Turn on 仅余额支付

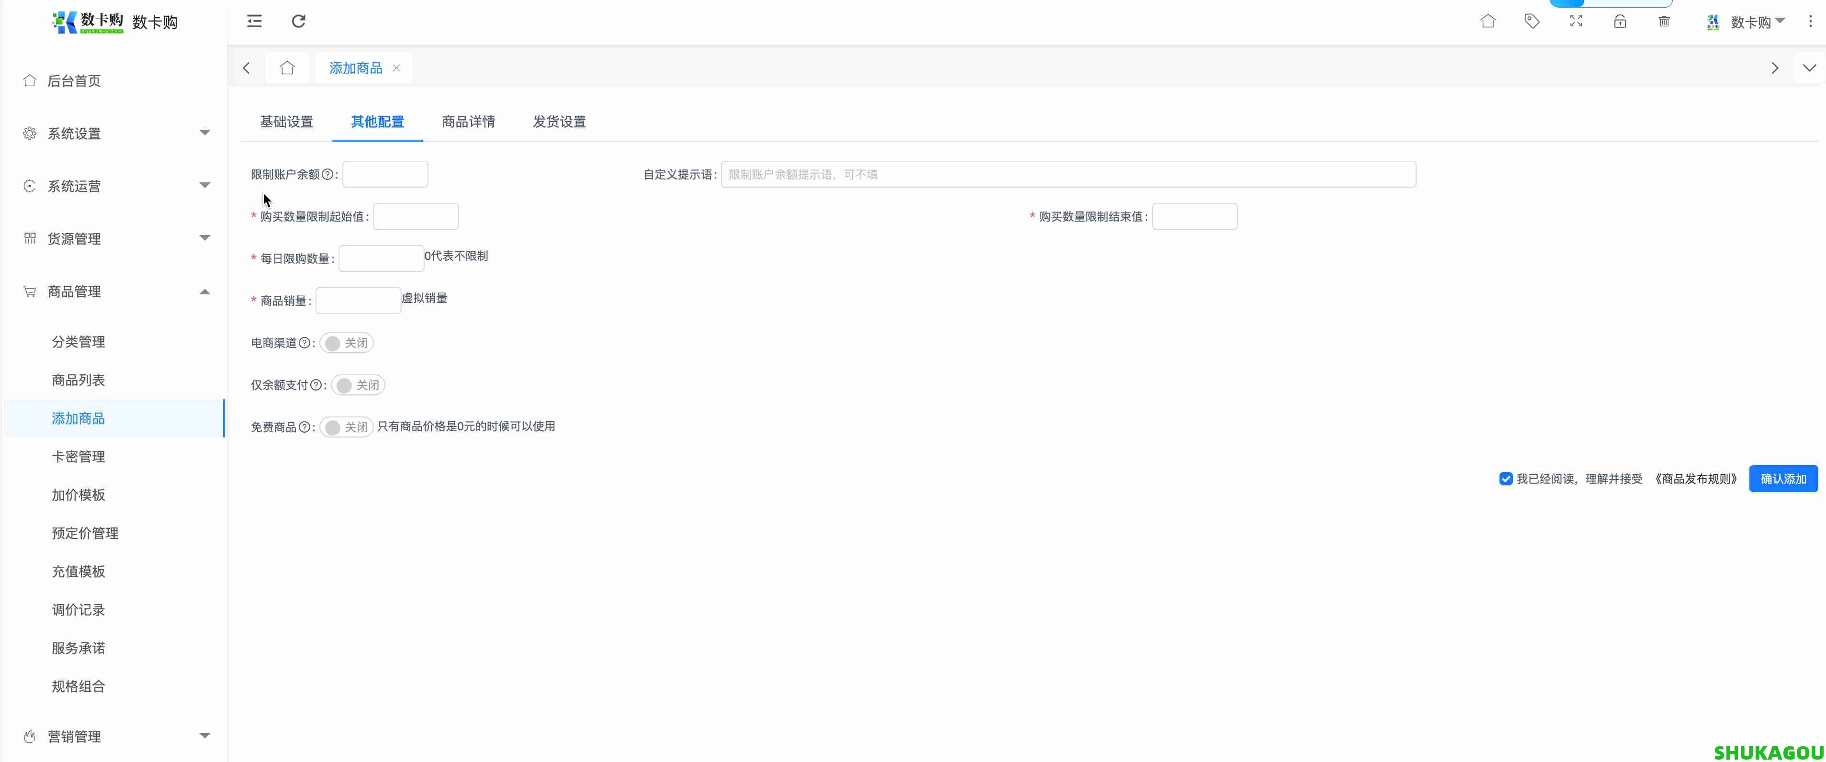[x=357, y=385]
